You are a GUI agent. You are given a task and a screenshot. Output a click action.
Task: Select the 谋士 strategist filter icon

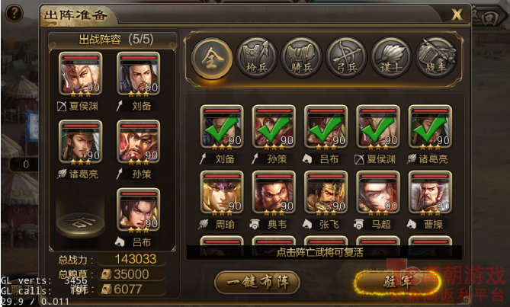pos(391,57)
